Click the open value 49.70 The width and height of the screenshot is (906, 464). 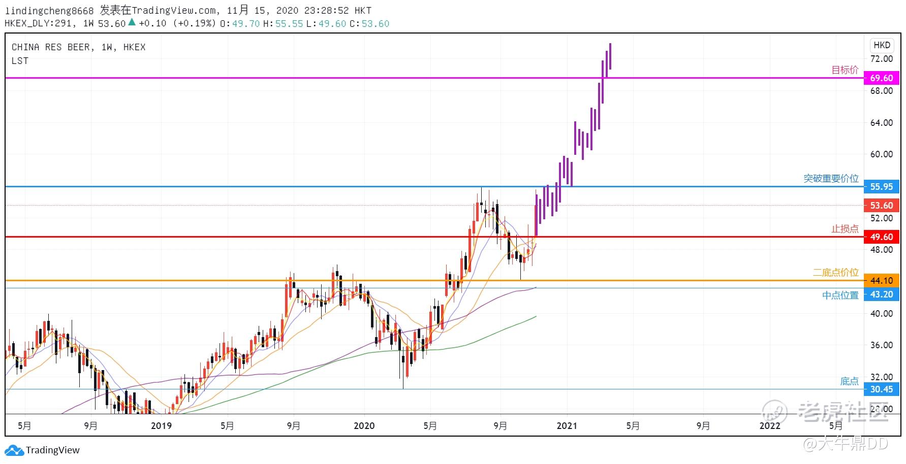pos(246,23)
